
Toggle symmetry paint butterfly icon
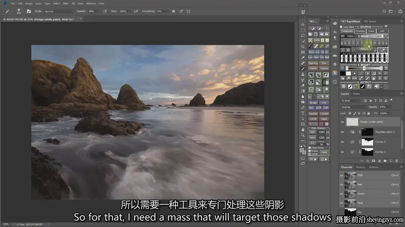pyautogui.click(x=188, y=11)
